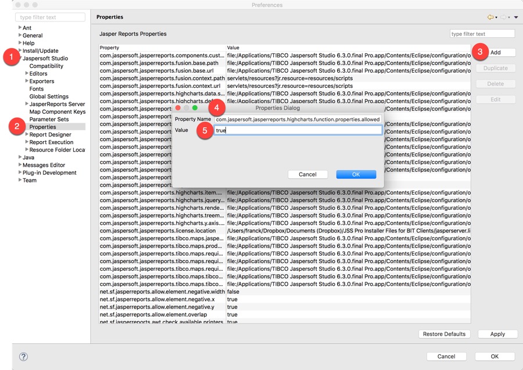Expand the Report Execution node
The width and height of the screenshot is (523, 370).
click(x=27, y=142)
